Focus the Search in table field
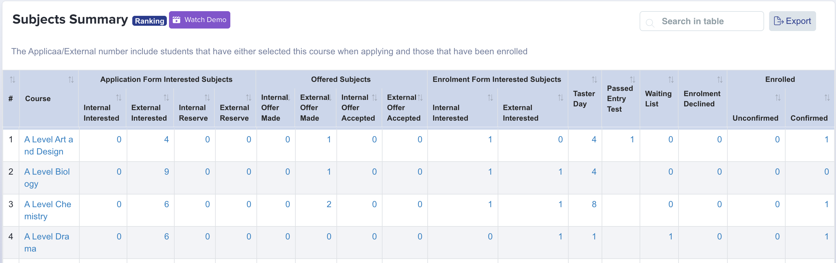The height and width of the screenshot is (263, 836). (x=702, y=21)
